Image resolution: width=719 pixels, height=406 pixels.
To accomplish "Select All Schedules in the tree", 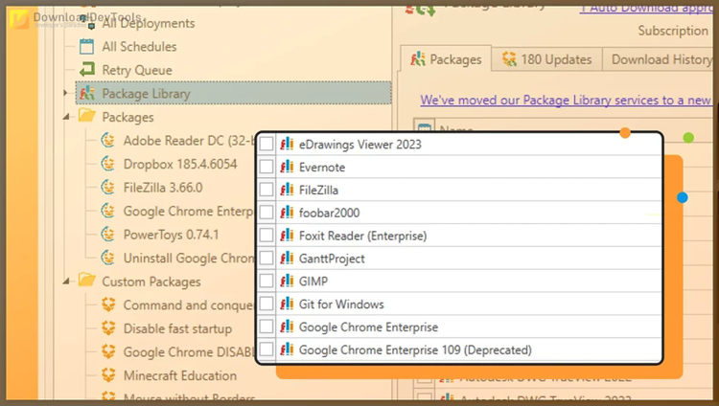I will [x=139, y=46].
